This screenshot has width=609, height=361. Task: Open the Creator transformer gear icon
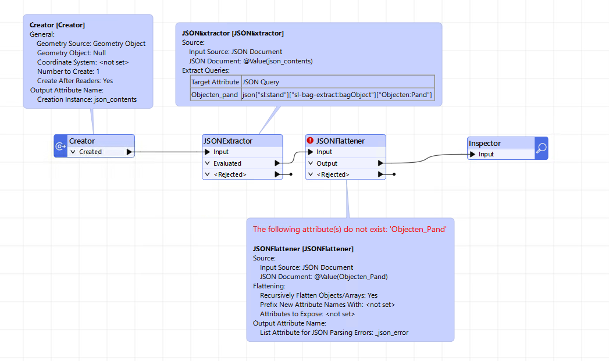tap(60, 146)
